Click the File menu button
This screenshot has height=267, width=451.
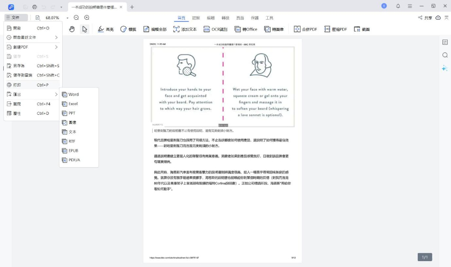click(x=16, y=18)
